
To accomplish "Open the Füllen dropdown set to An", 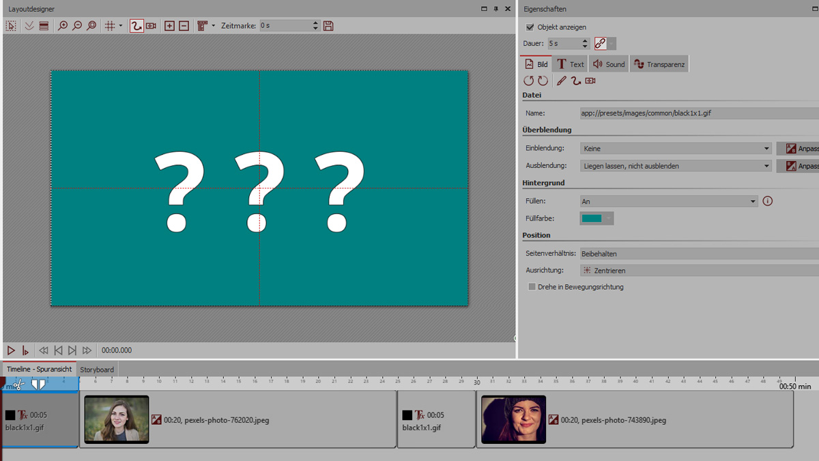I will click(x=668, y=201).
